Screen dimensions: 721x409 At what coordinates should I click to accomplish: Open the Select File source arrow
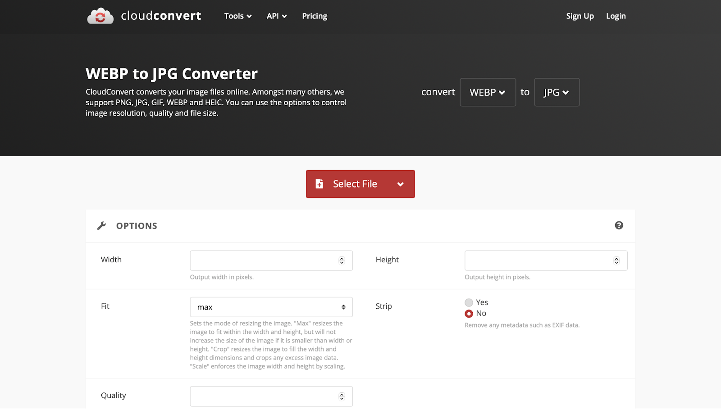pos(400,184)
